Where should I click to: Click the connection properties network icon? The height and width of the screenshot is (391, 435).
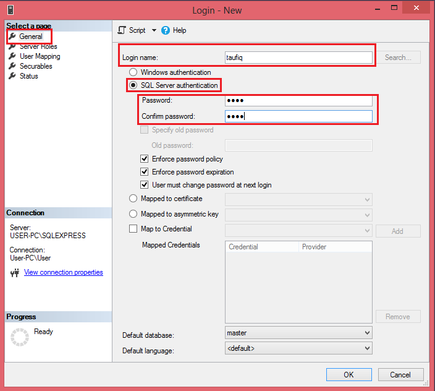tap(15, 273)
